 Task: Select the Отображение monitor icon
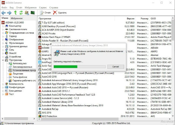click(x=7, y=39)
